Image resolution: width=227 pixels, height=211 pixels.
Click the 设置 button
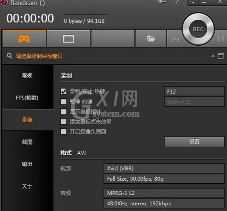194,142
